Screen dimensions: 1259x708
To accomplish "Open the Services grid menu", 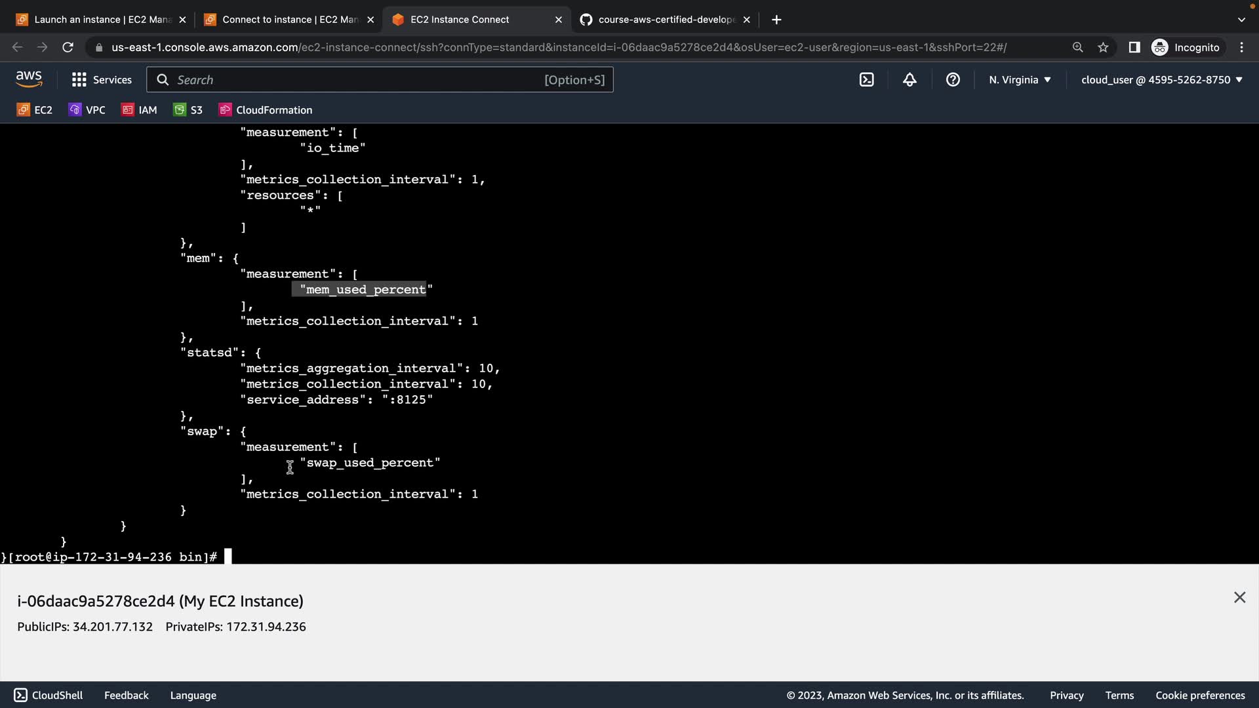I will pos(102,80).
